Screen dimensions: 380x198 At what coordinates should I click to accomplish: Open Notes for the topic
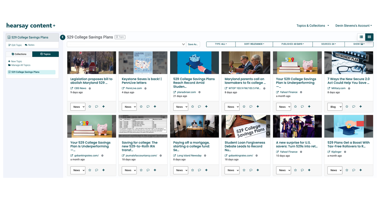pos(29,45)
